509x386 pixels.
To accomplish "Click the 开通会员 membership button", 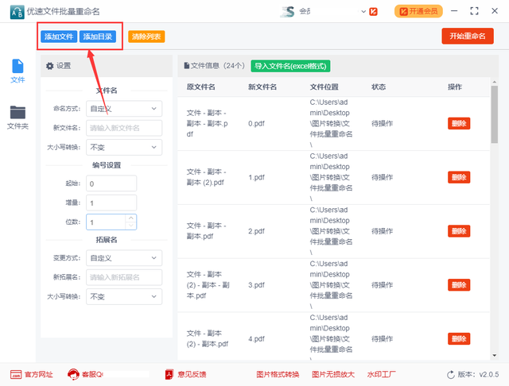I will click(418, 11).
